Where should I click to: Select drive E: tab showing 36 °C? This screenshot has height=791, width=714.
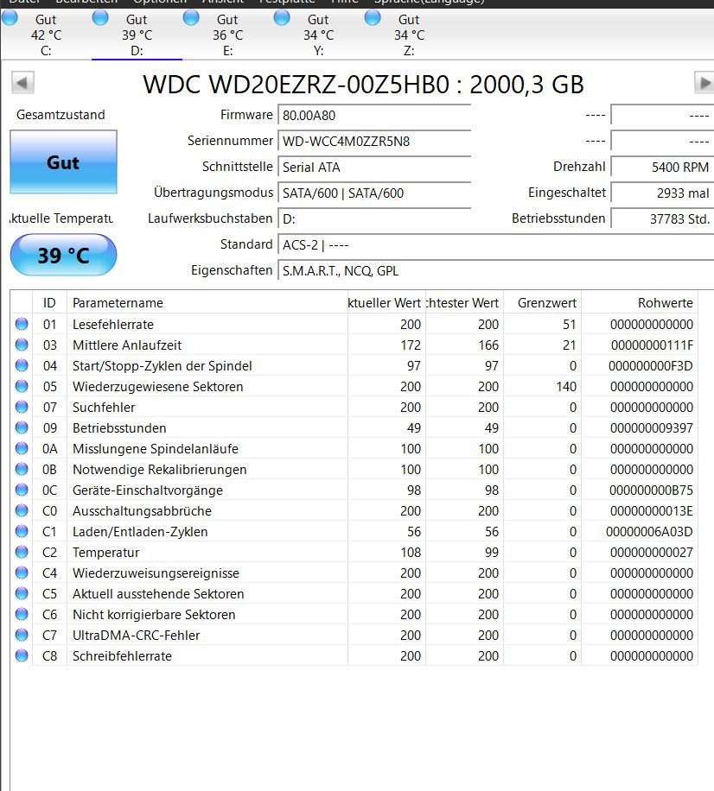[x=227, y=35]
